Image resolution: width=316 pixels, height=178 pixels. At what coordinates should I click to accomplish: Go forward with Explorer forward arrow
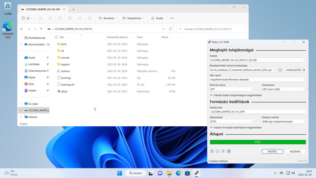coord(29,29)
